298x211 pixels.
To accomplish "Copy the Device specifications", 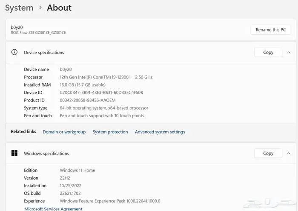I will pos(268,53).
